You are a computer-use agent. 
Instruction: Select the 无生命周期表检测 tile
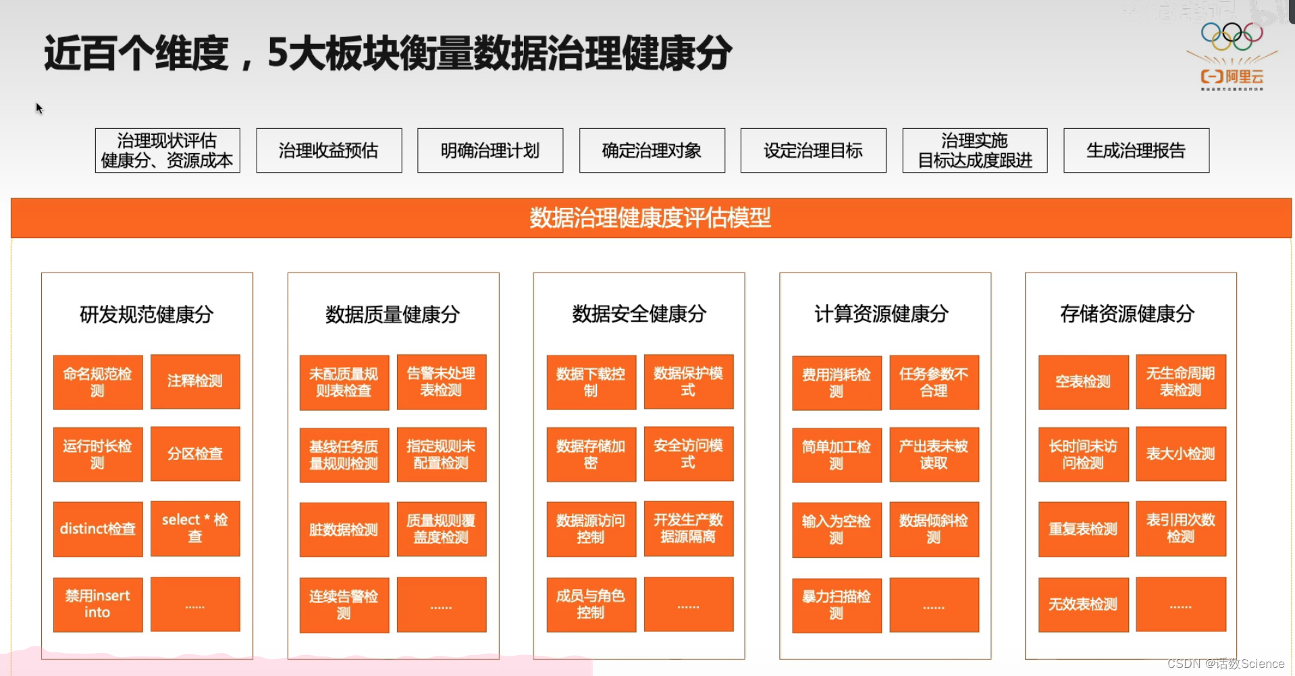1181,382
